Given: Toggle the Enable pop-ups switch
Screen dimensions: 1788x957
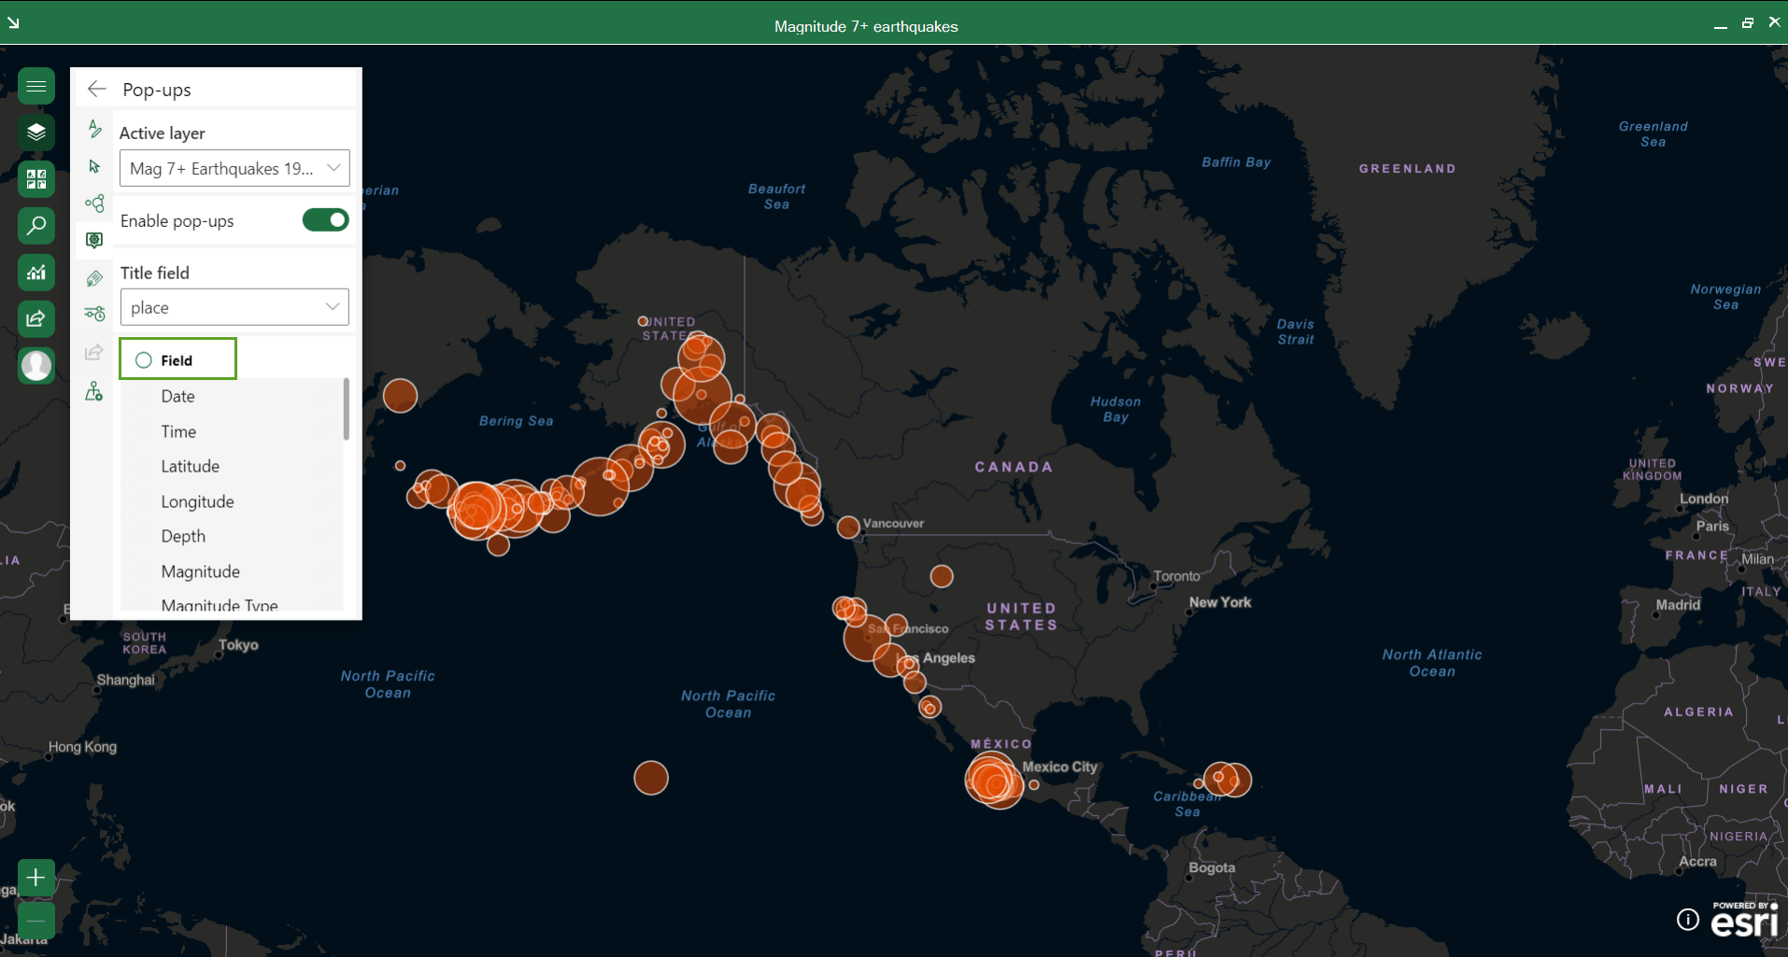Looking at the screenshot, I should pyautogui.click(x=325, y=219).
